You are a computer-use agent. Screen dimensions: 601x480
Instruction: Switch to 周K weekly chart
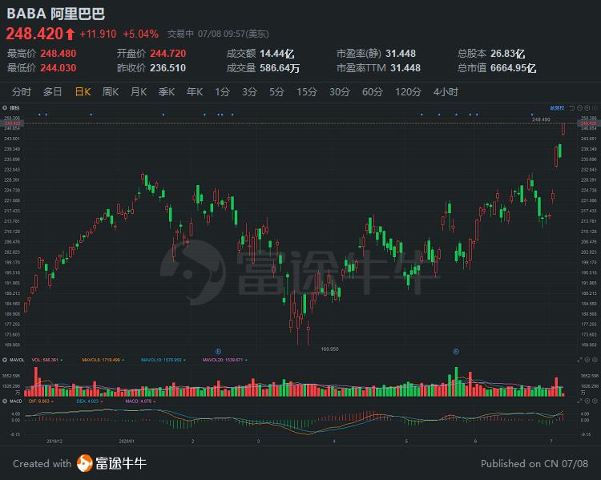(x=111, y=92)
